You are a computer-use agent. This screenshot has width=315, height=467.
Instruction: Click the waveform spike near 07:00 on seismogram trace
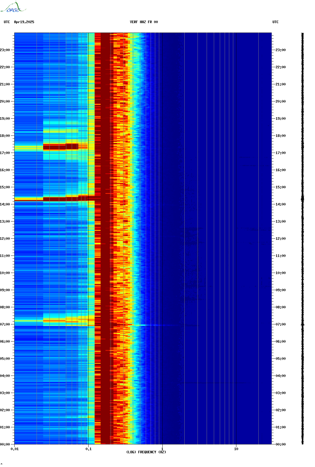pyautogui.click(x=302, y=325)
